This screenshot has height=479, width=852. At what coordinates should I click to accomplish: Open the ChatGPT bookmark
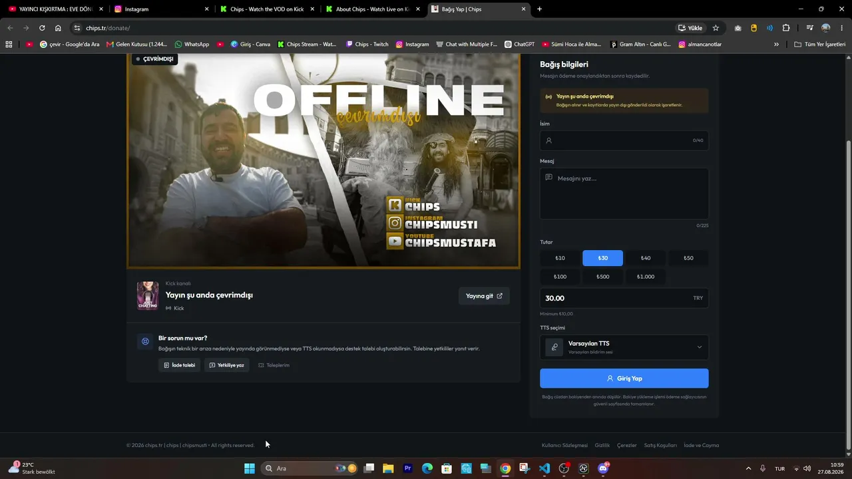(x=519, y=45)
